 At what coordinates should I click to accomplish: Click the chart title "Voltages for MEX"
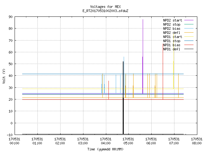[x=105, y=7]
